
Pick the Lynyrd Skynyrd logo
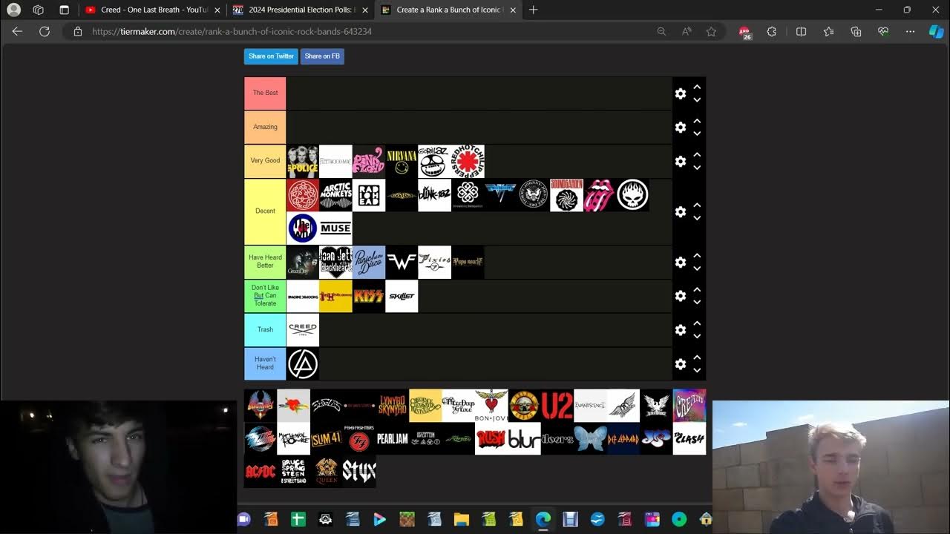(x=393, y=405)
